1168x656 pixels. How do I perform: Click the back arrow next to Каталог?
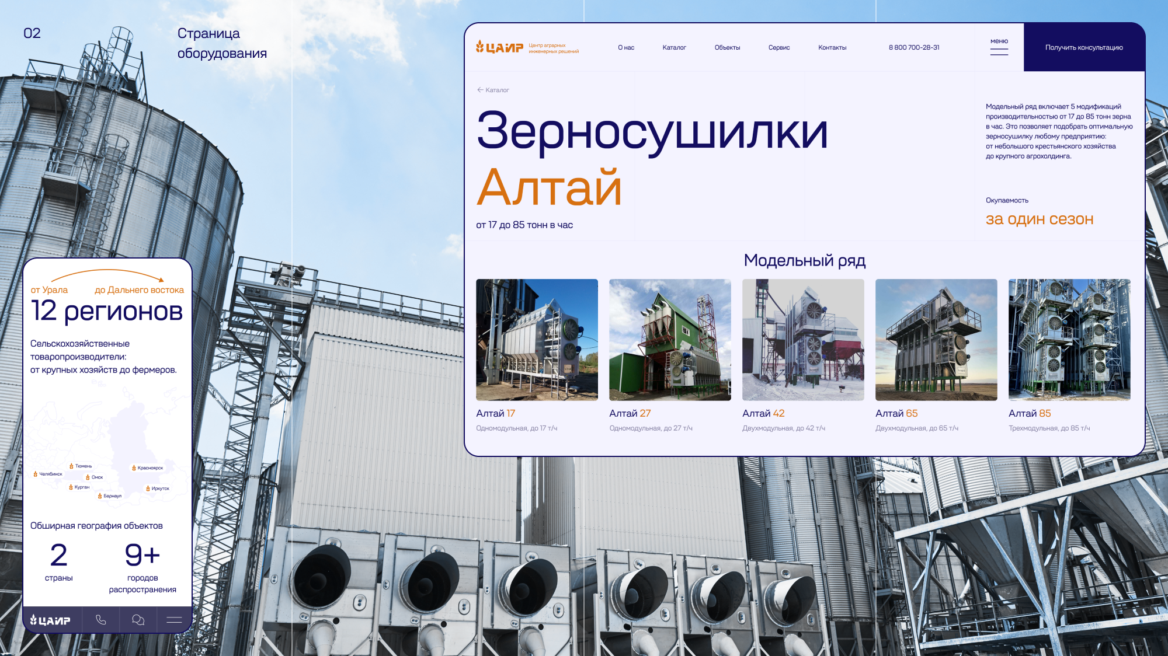click(x=480, y=90)
